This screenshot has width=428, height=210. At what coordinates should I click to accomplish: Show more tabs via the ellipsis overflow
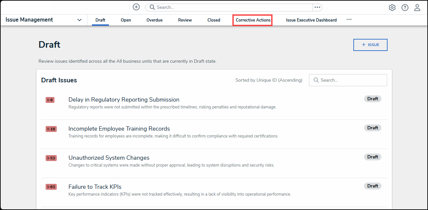(x=349, y=20)
